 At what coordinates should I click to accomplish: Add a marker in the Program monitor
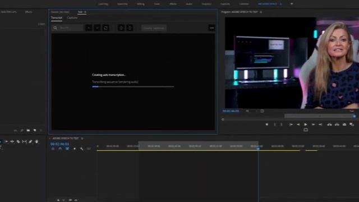tap(267, 125)
